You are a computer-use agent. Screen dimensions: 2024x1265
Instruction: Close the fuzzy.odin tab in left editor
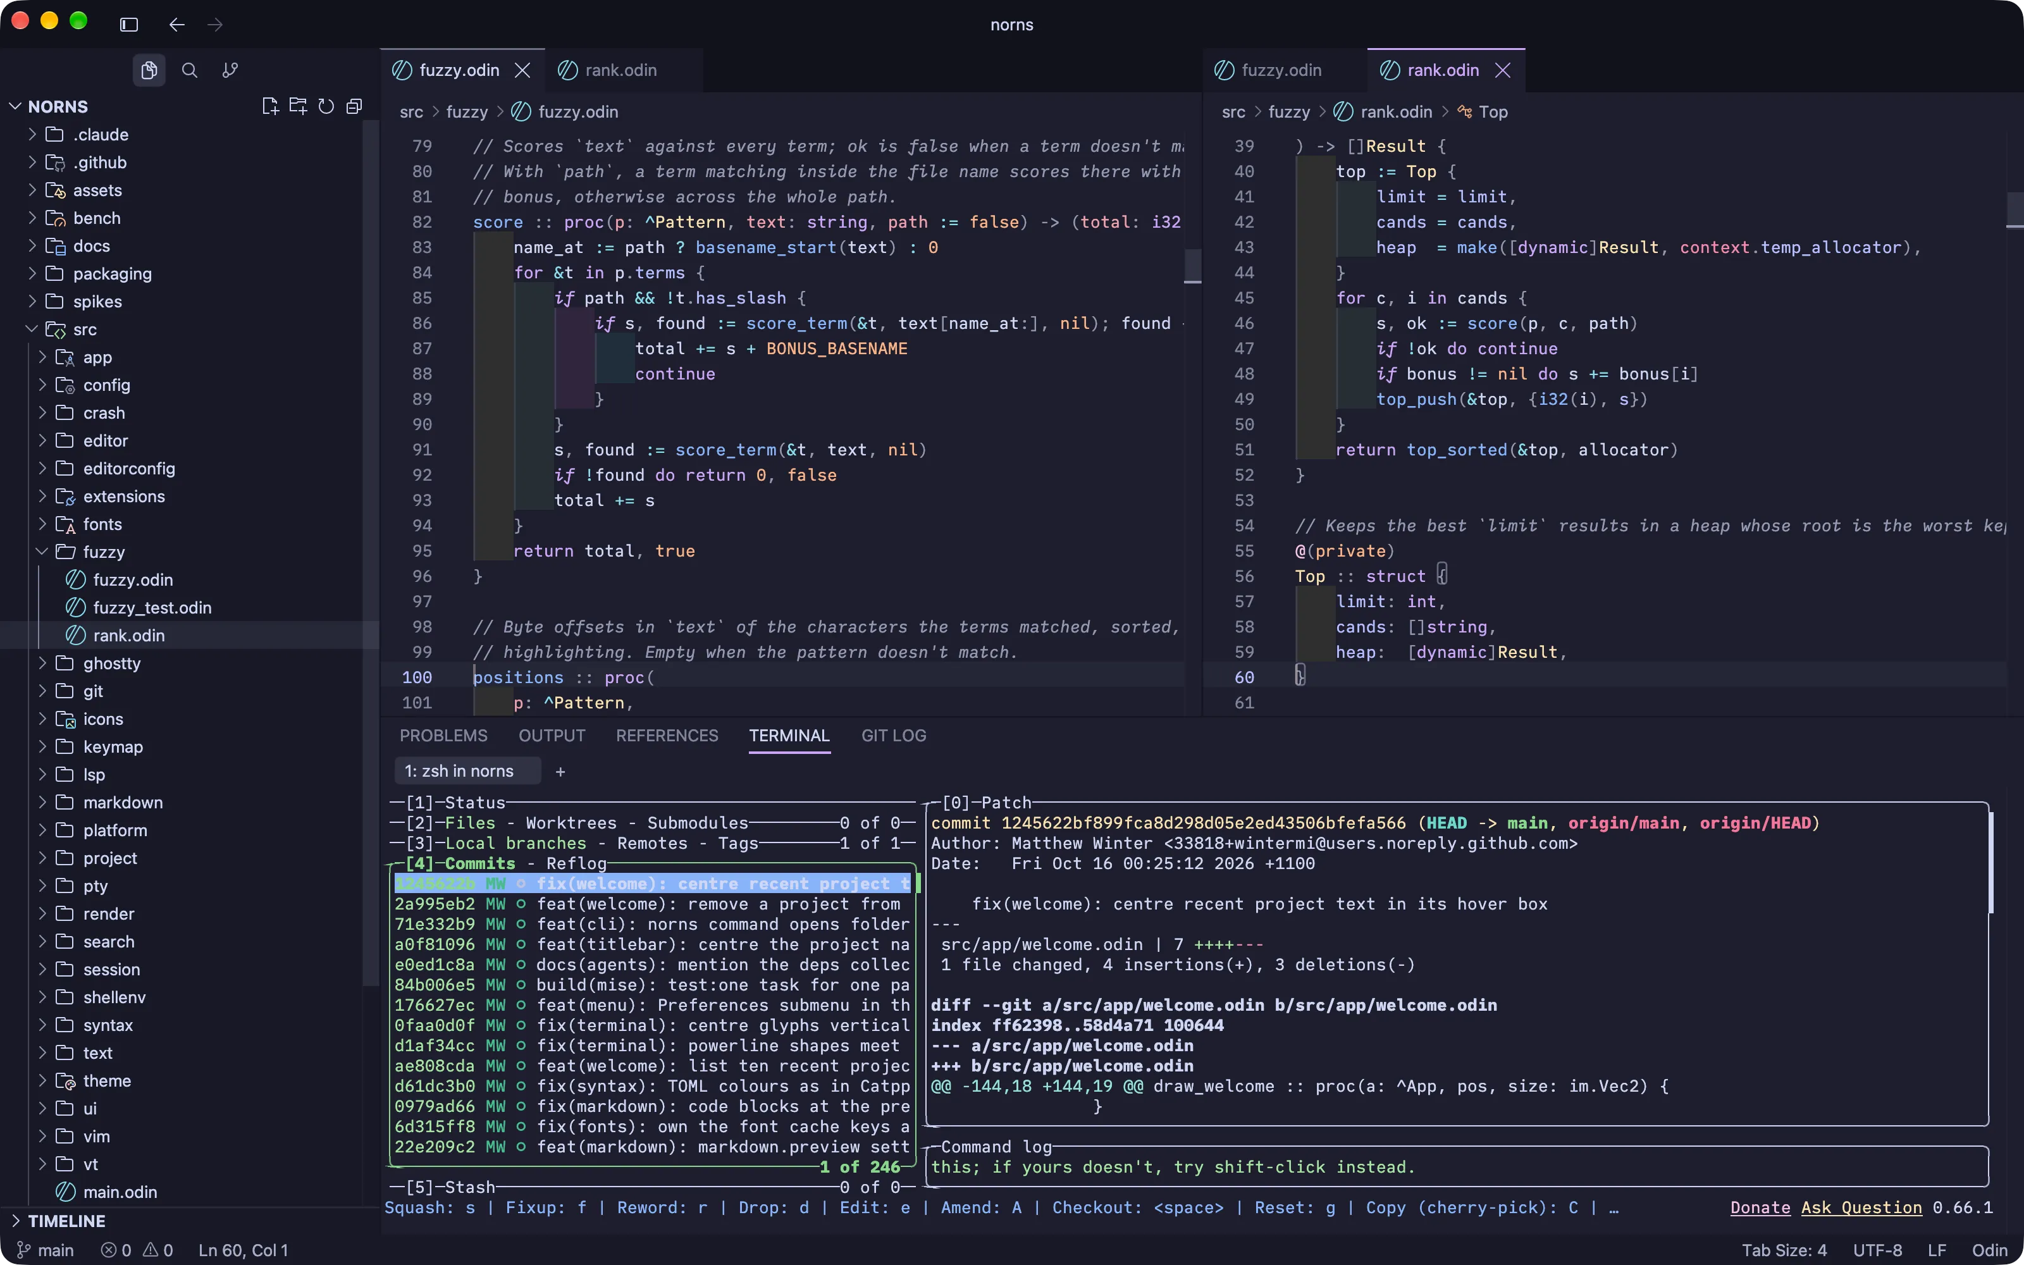pos(522,70)
